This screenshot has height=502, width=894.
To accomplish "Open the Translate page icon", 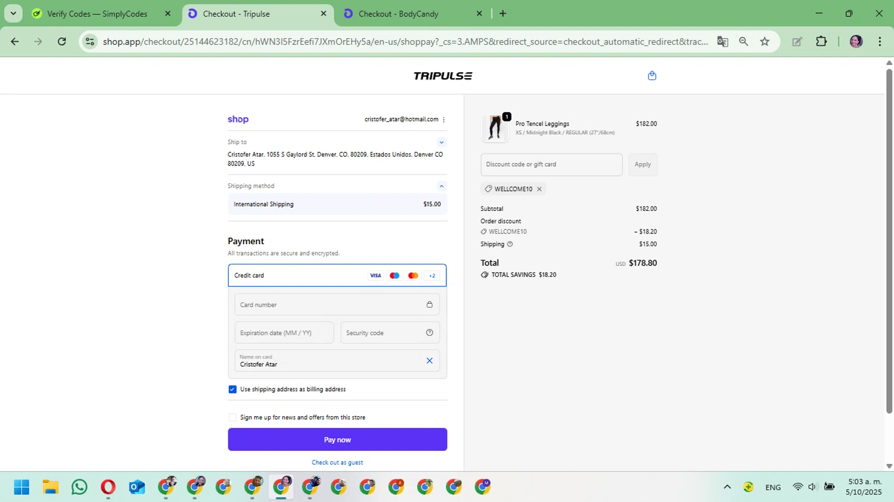I will tap(722, 42).
